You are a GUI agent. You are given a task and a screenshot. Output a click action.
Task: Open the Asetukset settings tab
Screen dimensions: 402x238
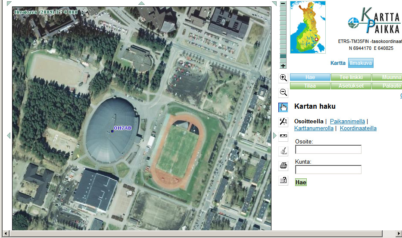(351, 86)
